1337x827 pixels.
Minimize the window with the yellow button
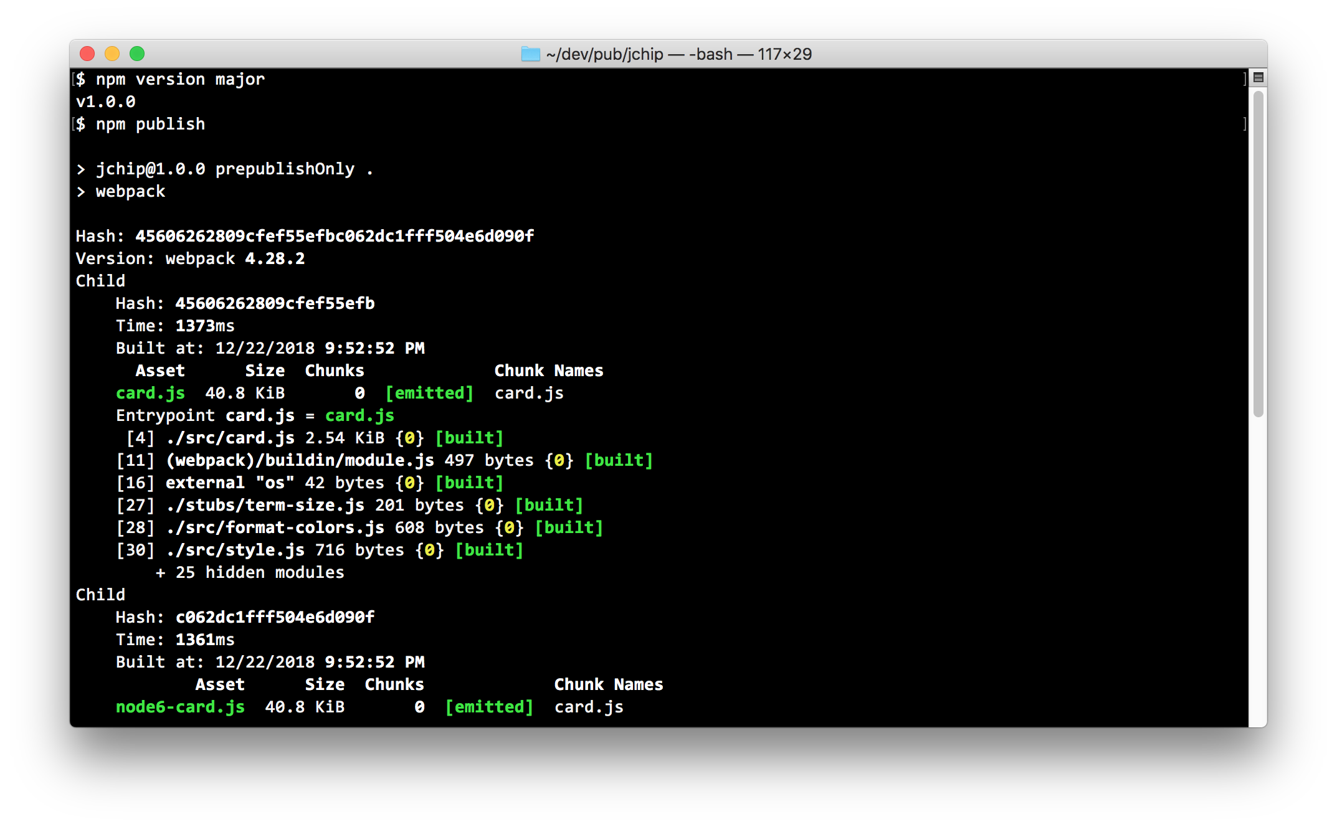coord(112,54)
